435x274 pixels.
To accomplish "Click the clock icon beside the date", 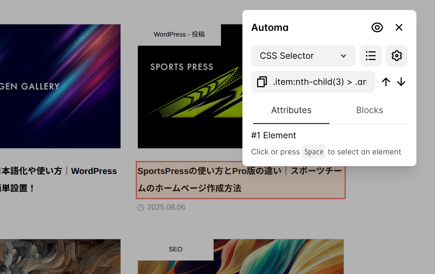I will (x=141, y=207).
